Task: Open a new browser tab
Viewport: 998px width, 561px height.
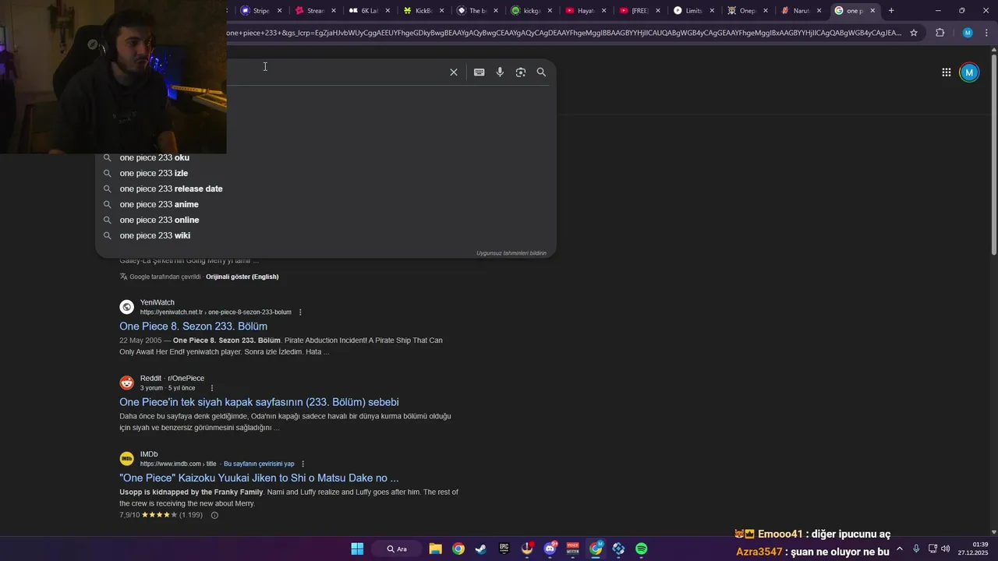Action: pyautogui.click(x=891, y=10)
